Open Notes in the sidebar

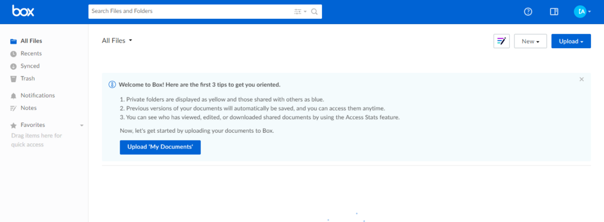28,107
